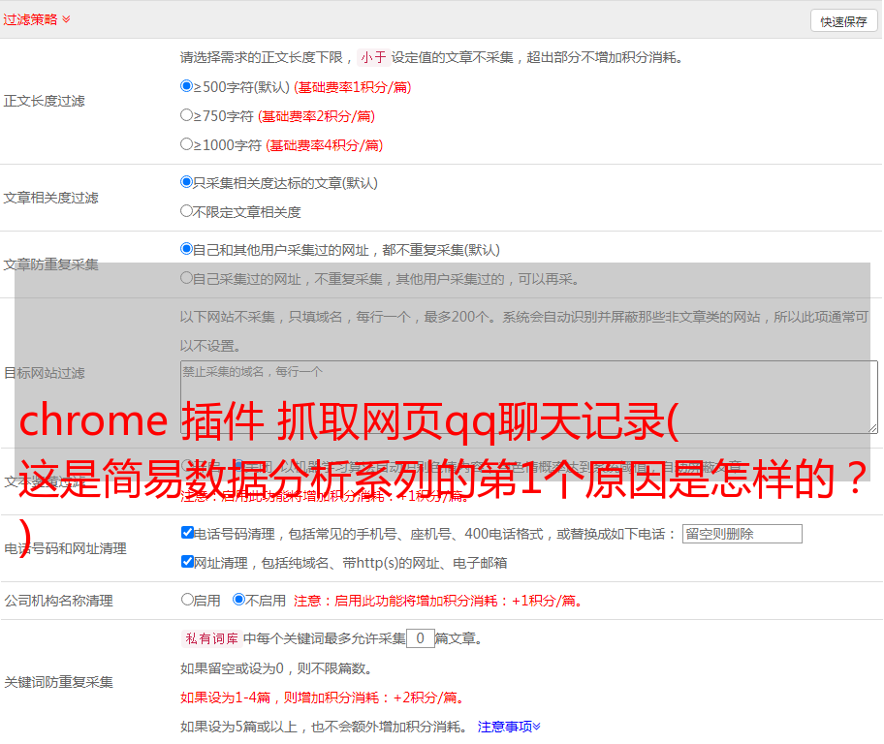Collapse the 过滤策略 section header
The image size is (884, 744).
[x=37, y=19]
